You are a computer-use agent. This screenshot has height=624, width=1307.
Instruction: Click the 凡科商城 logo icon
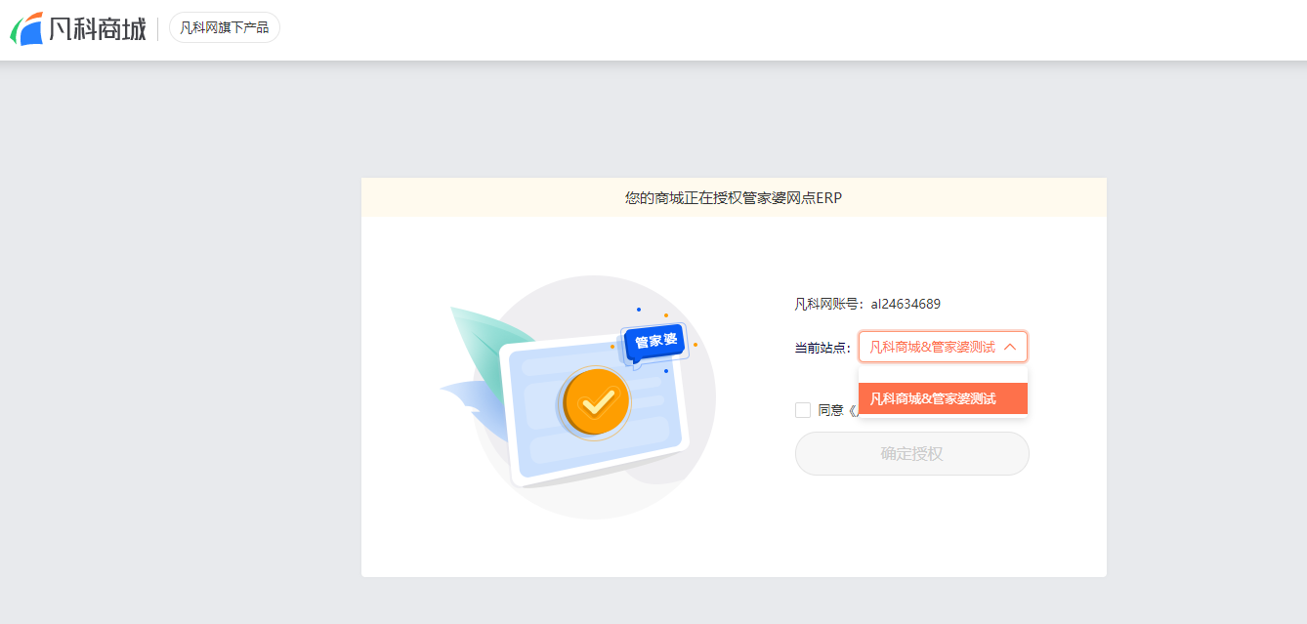26,28
